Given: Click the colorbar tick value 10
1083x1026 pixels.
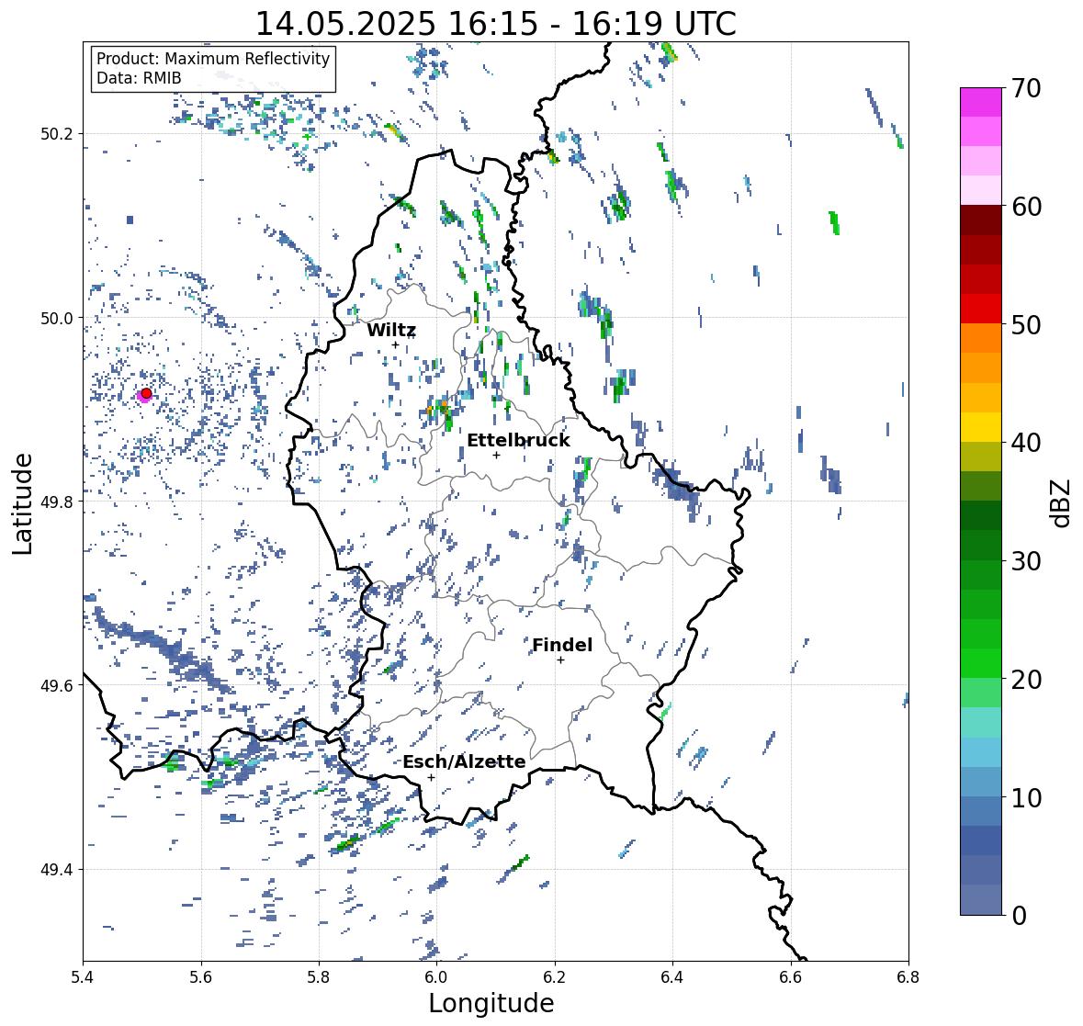Looking at the screenshot, I should [x=1026, y=797].
